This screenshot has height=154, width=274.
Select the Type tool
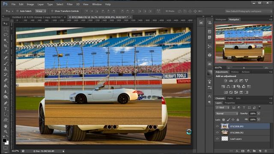(6, 109)
